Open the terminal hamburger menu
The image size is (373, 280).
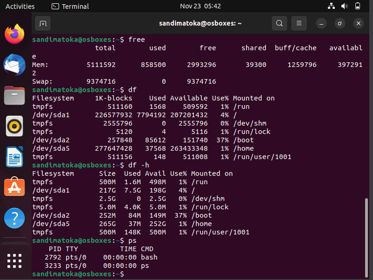point(299,23)
